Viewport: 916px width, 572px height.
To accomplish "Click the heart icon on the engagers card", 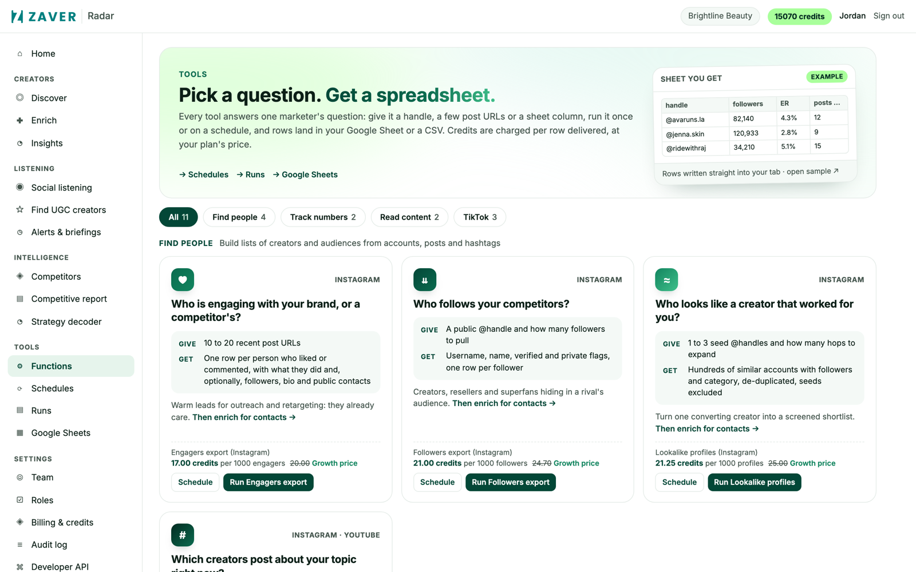I will pyautogui.click(x=183, y=280).
